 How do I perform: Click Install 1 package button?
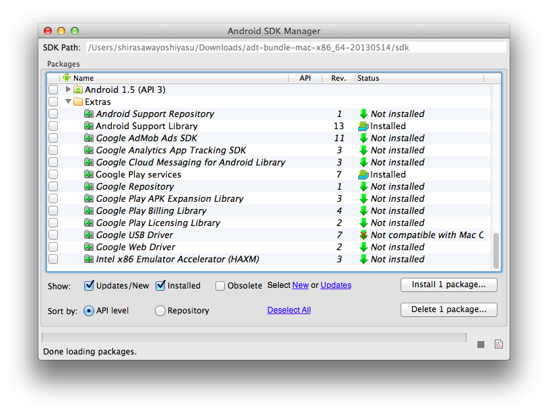tap(449, 285)
